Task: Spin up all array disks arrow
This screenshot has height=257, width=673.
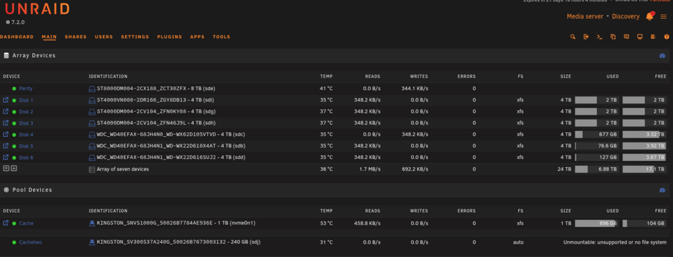Action: tap(13, 168)
